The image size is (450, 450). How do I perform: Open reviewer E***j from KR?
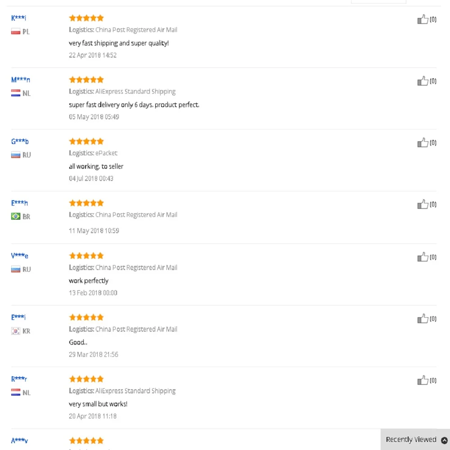18,317
